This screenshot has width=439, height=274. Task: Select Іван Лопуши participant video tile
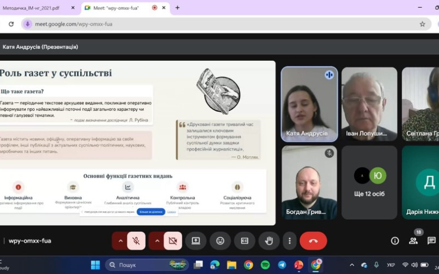pyautogui.click(x=369, y=103)
